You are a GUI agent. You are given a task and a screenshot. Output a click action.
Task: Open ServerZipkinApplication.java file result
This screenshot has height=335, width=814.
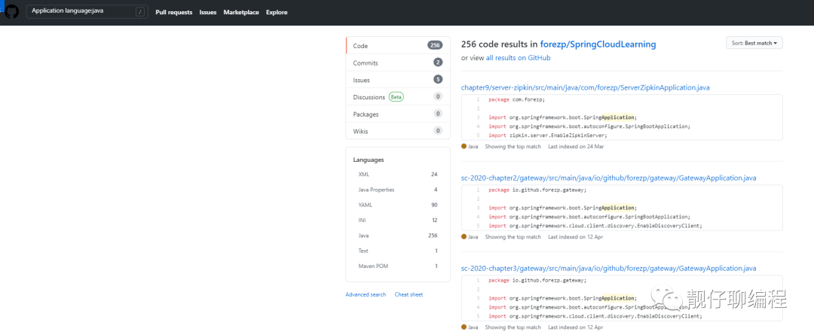click(x=585, y=87)
